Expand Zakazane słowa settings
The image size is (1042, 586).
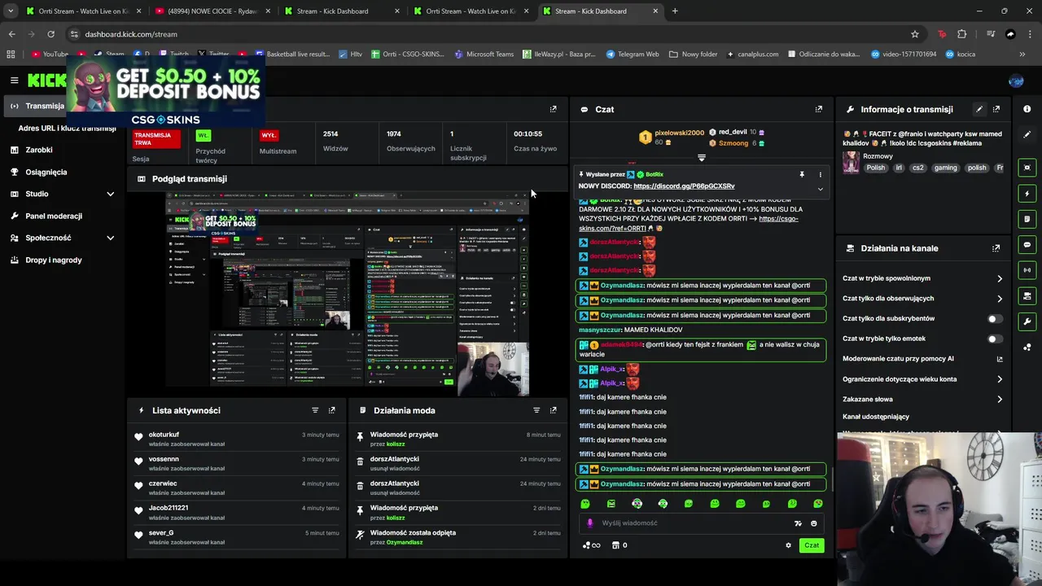pyautogui.click(x=1000, y=400)
